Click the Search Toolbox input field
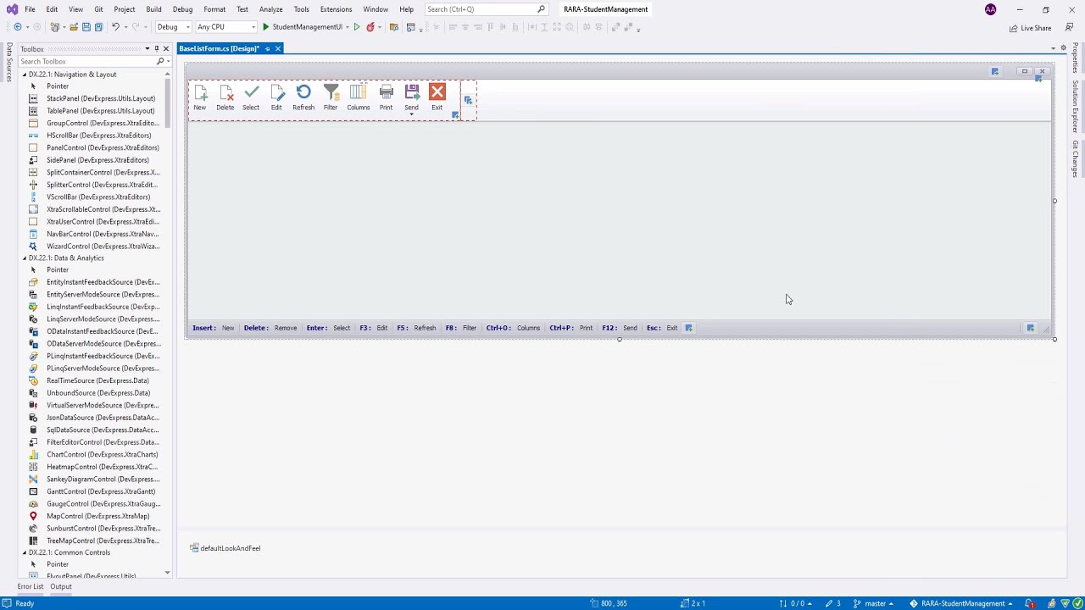The image size is (1085, 610). 86,61
